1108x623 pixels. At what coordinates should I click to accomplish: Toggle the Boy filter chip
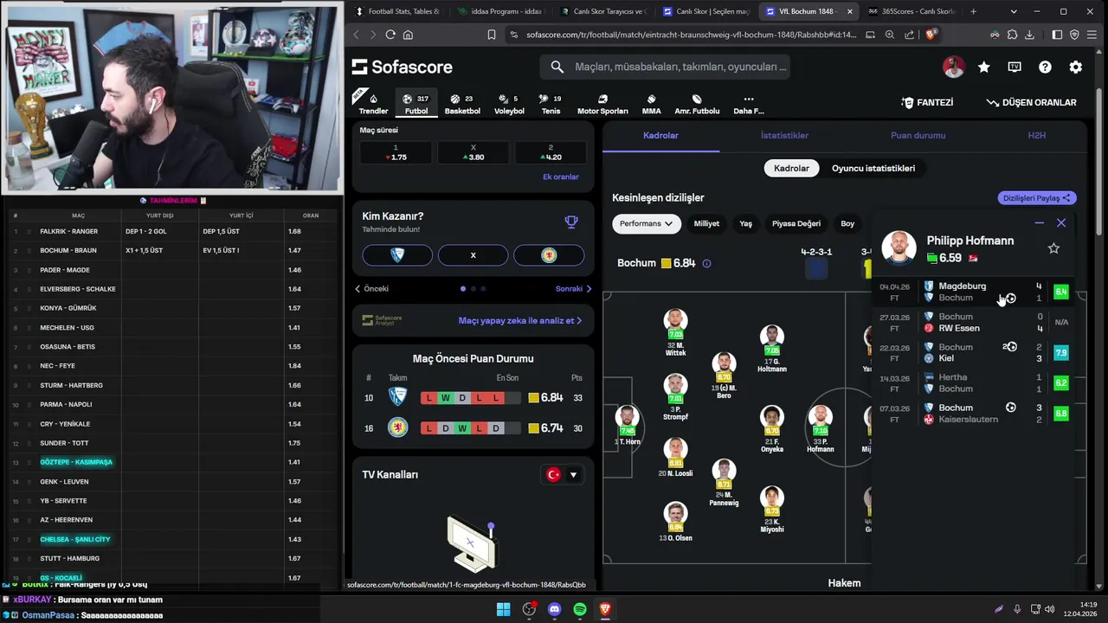pyautogui.click(x=847, y=223)
